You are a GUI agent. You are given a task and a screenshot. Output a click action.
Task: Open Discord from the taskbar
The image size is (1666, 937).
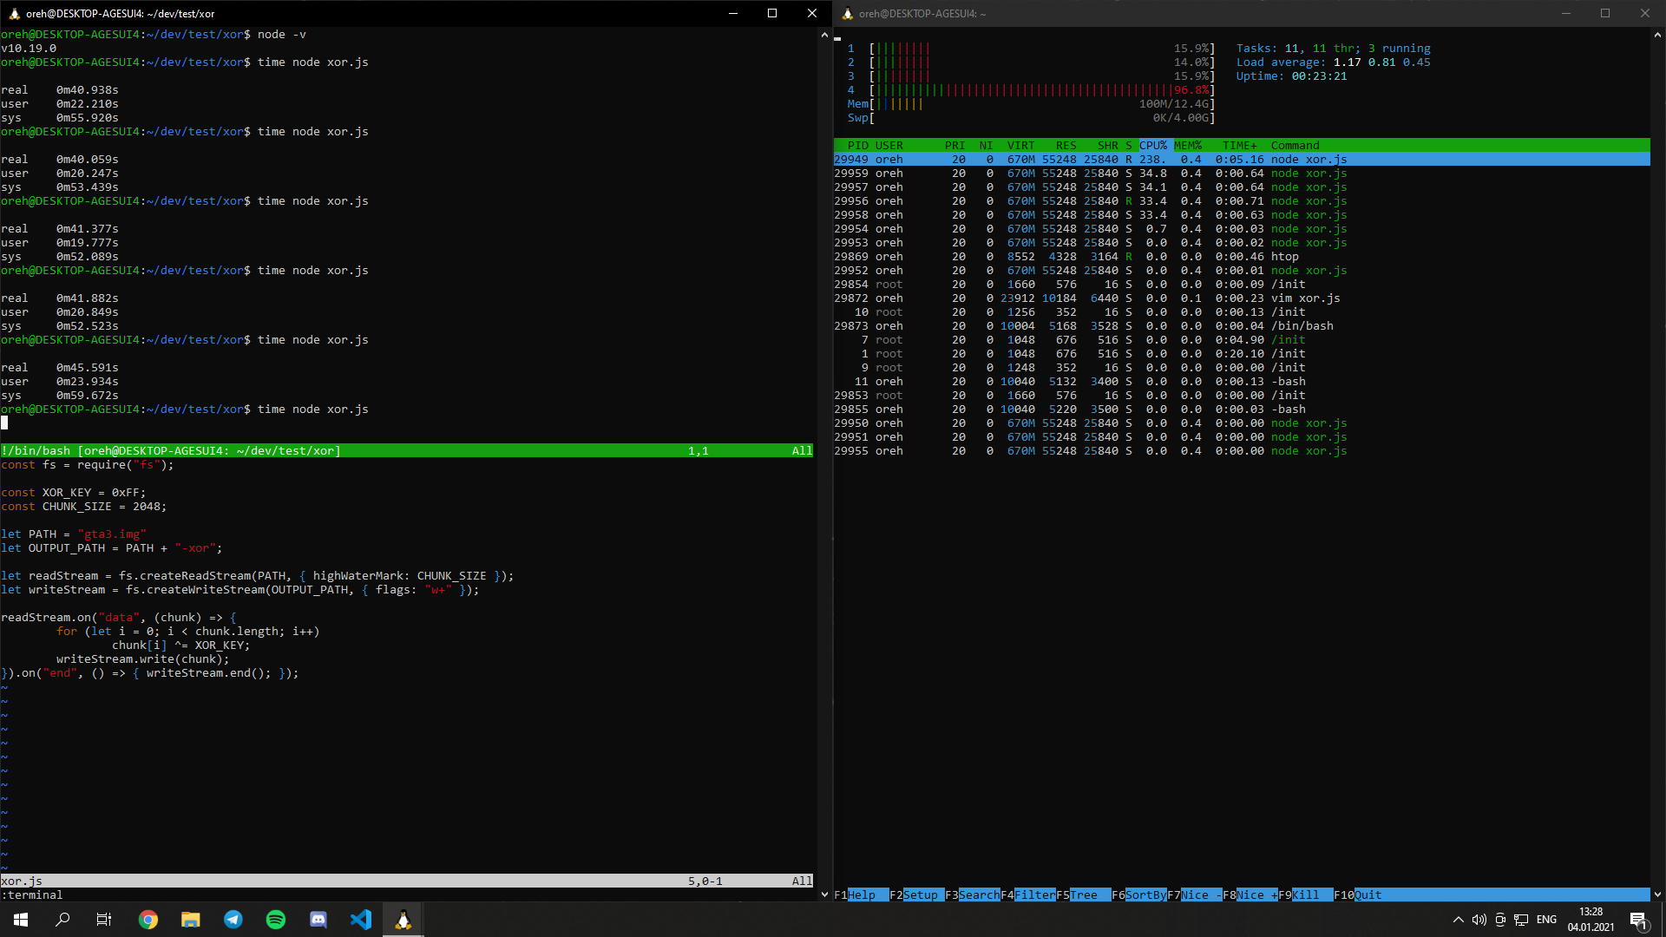tap(318, 920)
